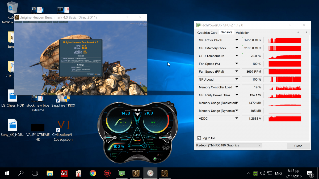
Task: Open Settings in the Sapphire TRIXX panel
Action: 150,142
